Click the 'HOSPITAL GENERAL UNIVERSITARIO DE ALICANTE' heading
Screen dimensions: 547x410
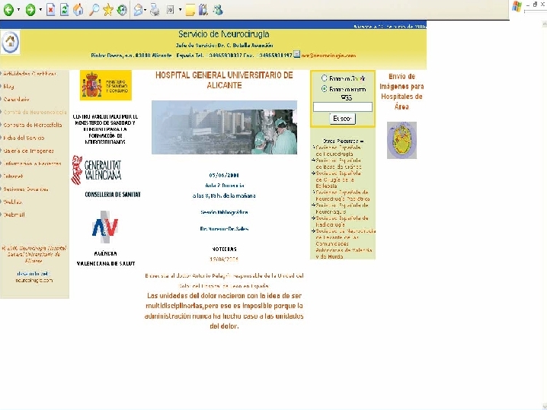pyautogui.click(x=224, y=80)
